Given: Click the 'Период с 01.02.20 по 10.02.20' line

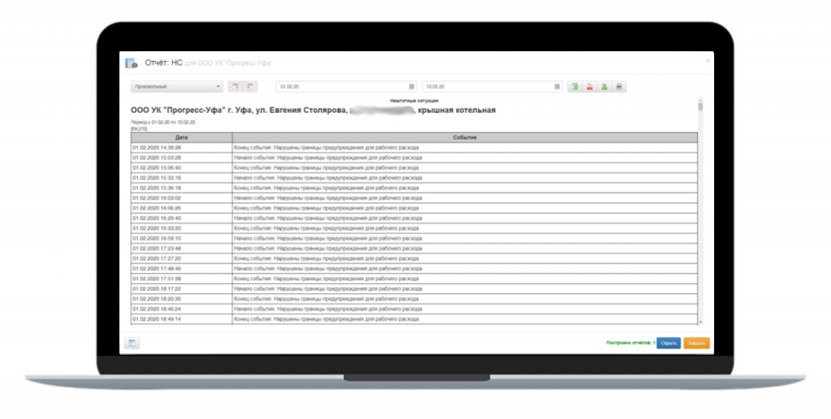Looking at the screenshot, I should click(162, 122).
